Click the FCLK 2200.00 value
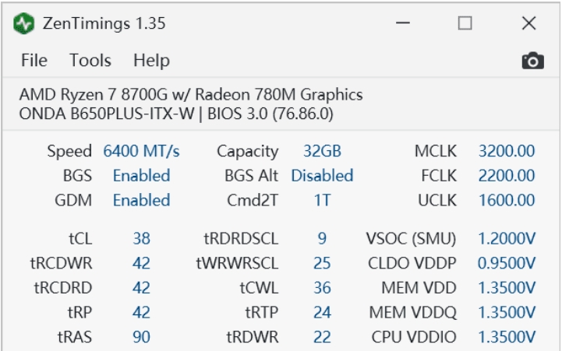This screenshot has width=562, height=351. pos(507,176)
